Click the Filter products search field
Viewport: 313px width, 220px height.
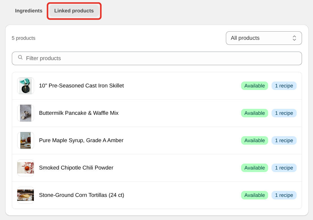click(x=157, y=58)
